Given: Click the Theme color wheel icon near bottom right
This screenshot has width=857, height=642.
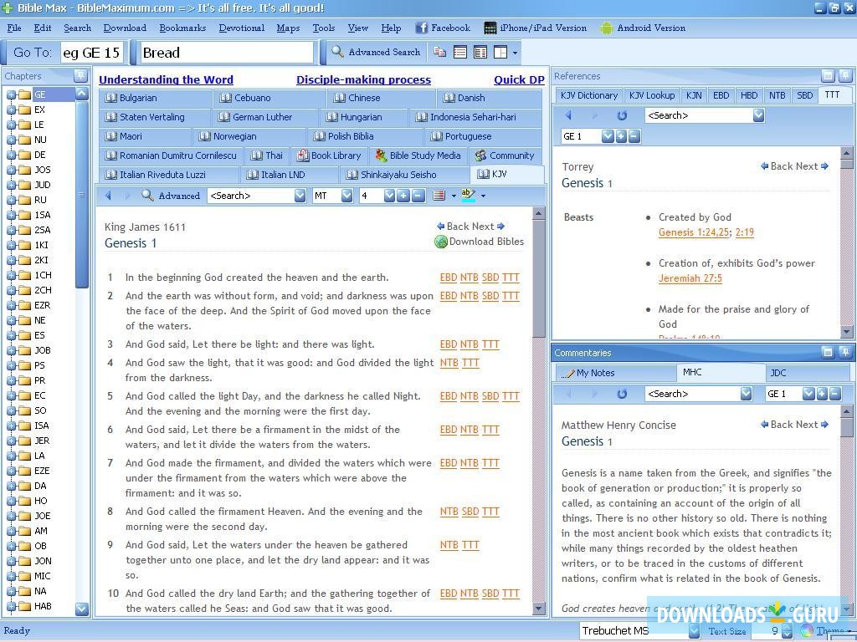Looking at the screenshot, I should [806, 630].
